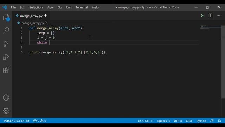Open the Run menu
The width and height of the screenshot is (225, 127).
pos(69,7)
